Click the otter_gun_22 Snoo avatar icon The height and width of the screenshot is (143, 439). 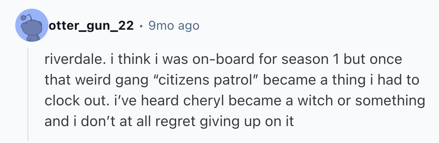[x=32, y=26]
